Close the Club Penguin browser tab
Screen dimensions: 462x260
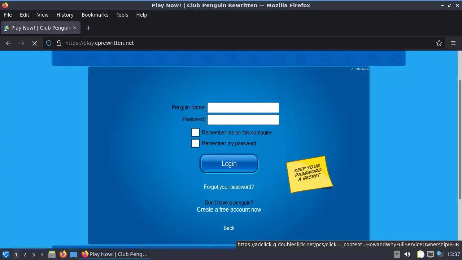point(75,28)
